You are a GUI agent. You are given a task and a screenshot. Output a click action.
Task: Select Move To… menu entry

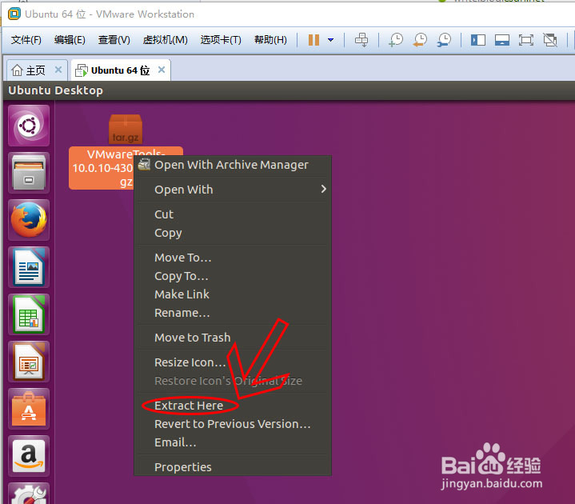tap(233, 258)
